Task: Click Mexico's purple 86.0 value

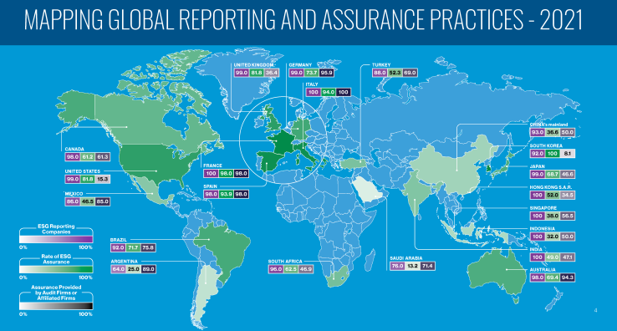Action: click(73, 201)
